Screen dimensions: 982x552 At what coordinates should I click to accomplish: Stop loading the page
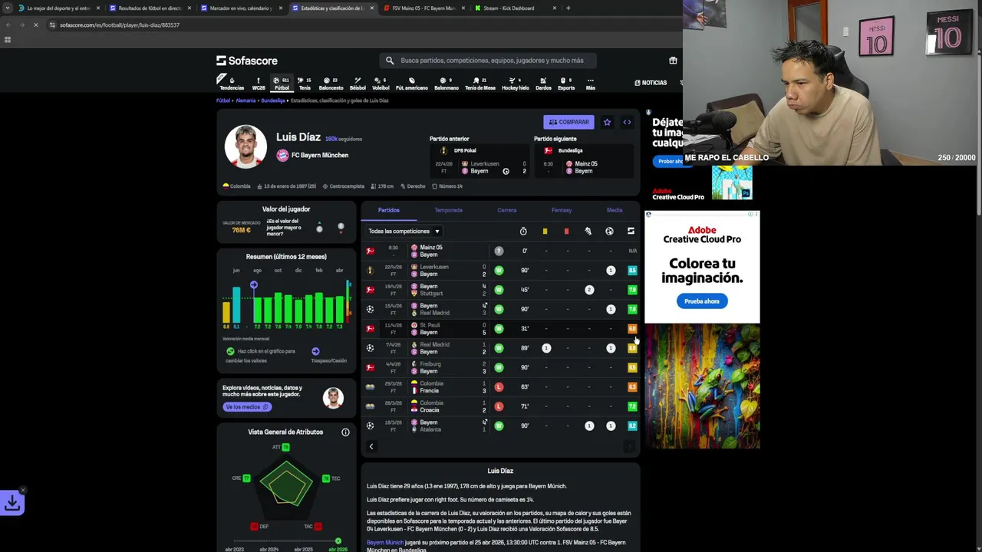35,25
